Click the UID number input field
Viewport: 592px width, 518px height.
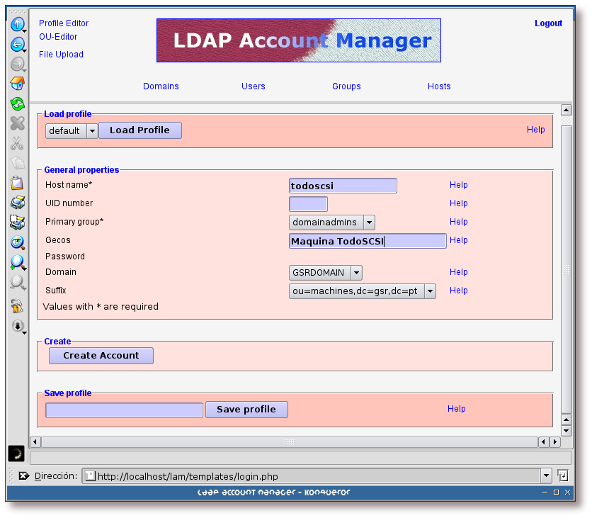(x=308, y=204)
